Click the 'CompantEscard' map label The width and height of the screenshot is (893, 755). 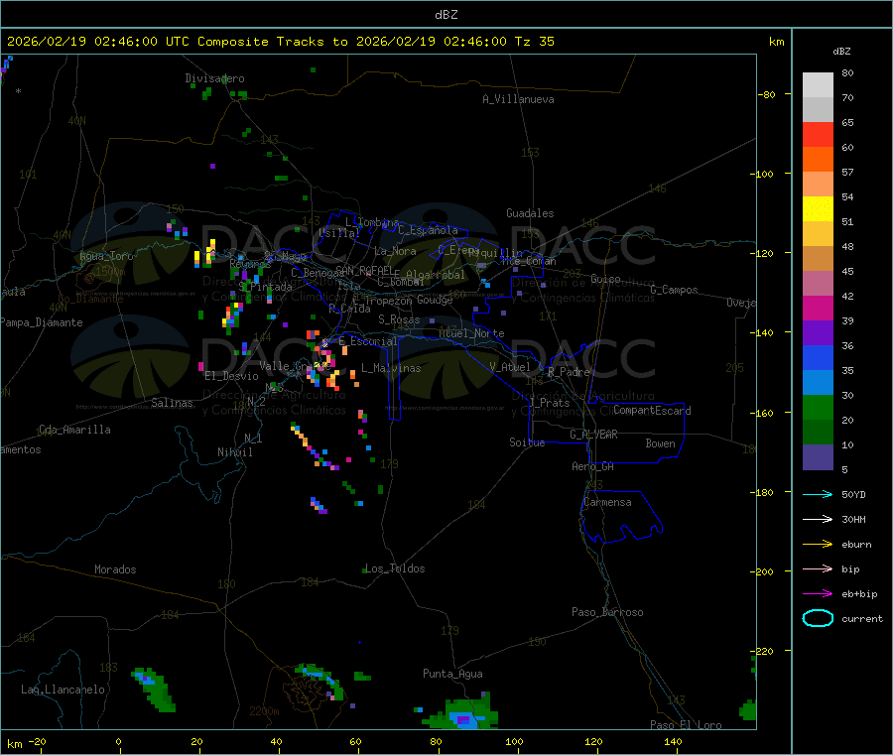(652, 410)
